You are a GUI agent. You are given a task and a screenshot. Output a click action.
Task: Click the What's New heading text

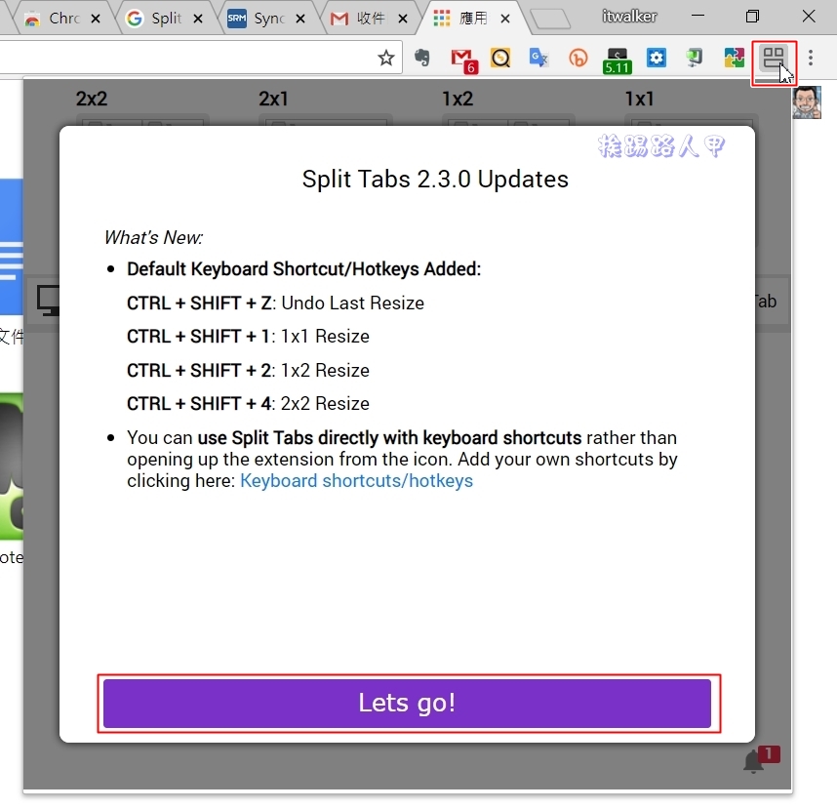(154, 238)
